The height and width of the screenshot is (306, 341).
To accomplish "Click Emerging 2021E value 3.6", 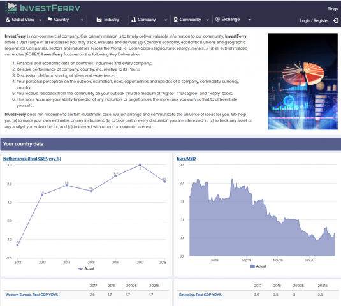I will pos(320,295).
